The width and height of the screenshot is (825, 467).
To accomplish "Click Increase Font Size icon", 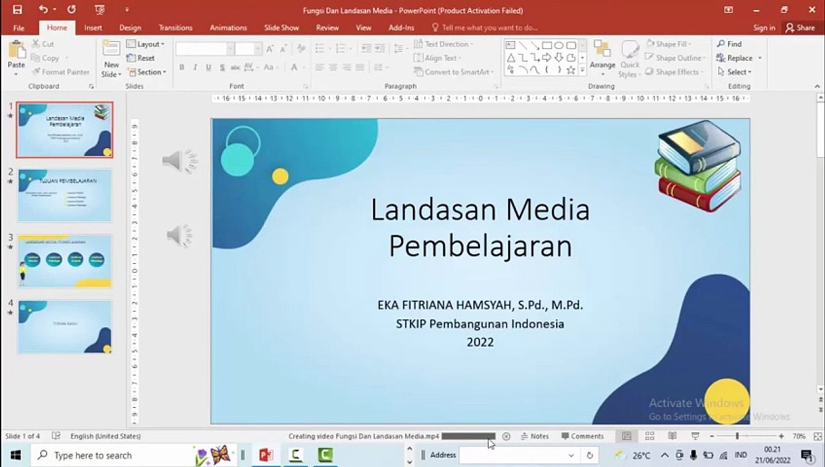I will [x=270, y=49].
